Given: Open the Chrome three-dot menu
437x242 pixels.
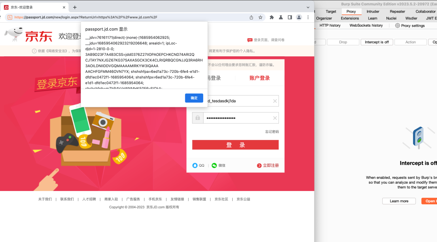Looking at the screenshot, I should point(308,17).
